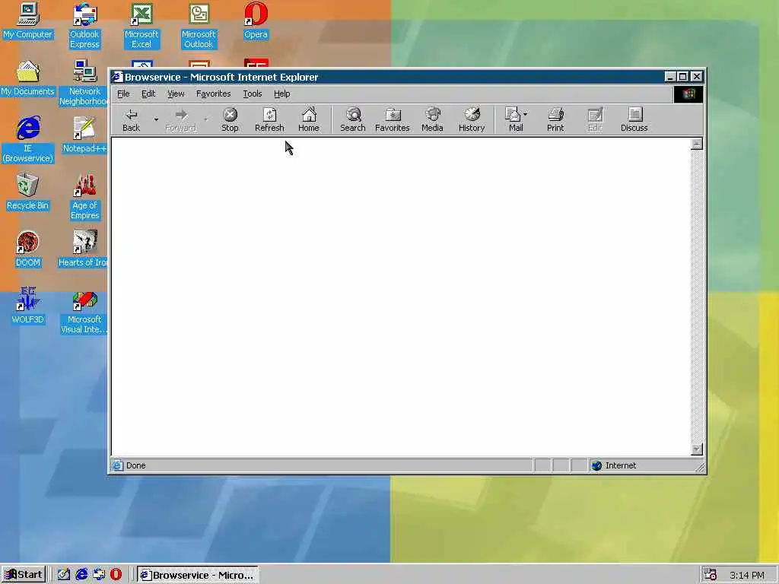Open the Search pane

pos(353,119)
